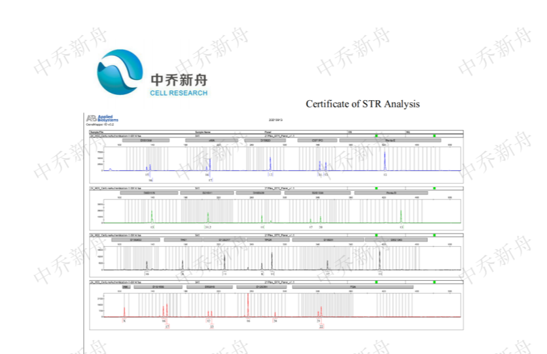Click the Applied Biosystems AB logo

pos(102,118)
